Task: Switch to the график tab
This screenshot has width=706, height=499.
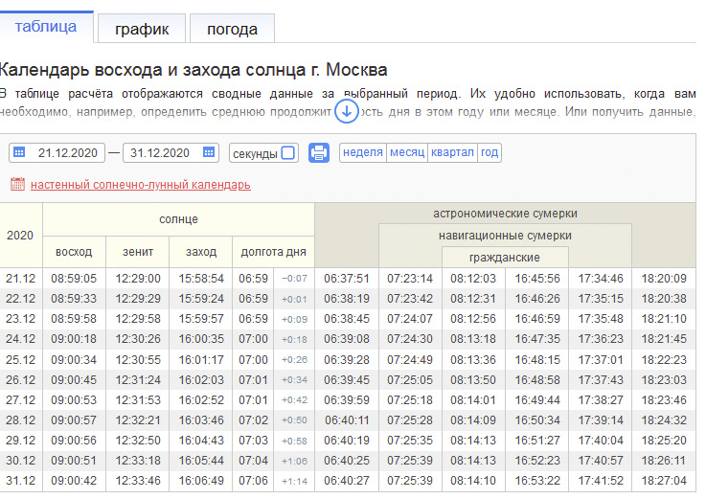Action: pos(142,29)
